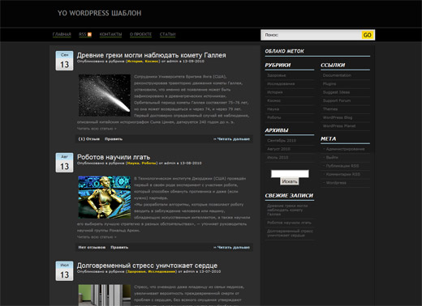Click the comet photo thumbnail
Viewport: 422px width, 306px height.
point(105,96)
